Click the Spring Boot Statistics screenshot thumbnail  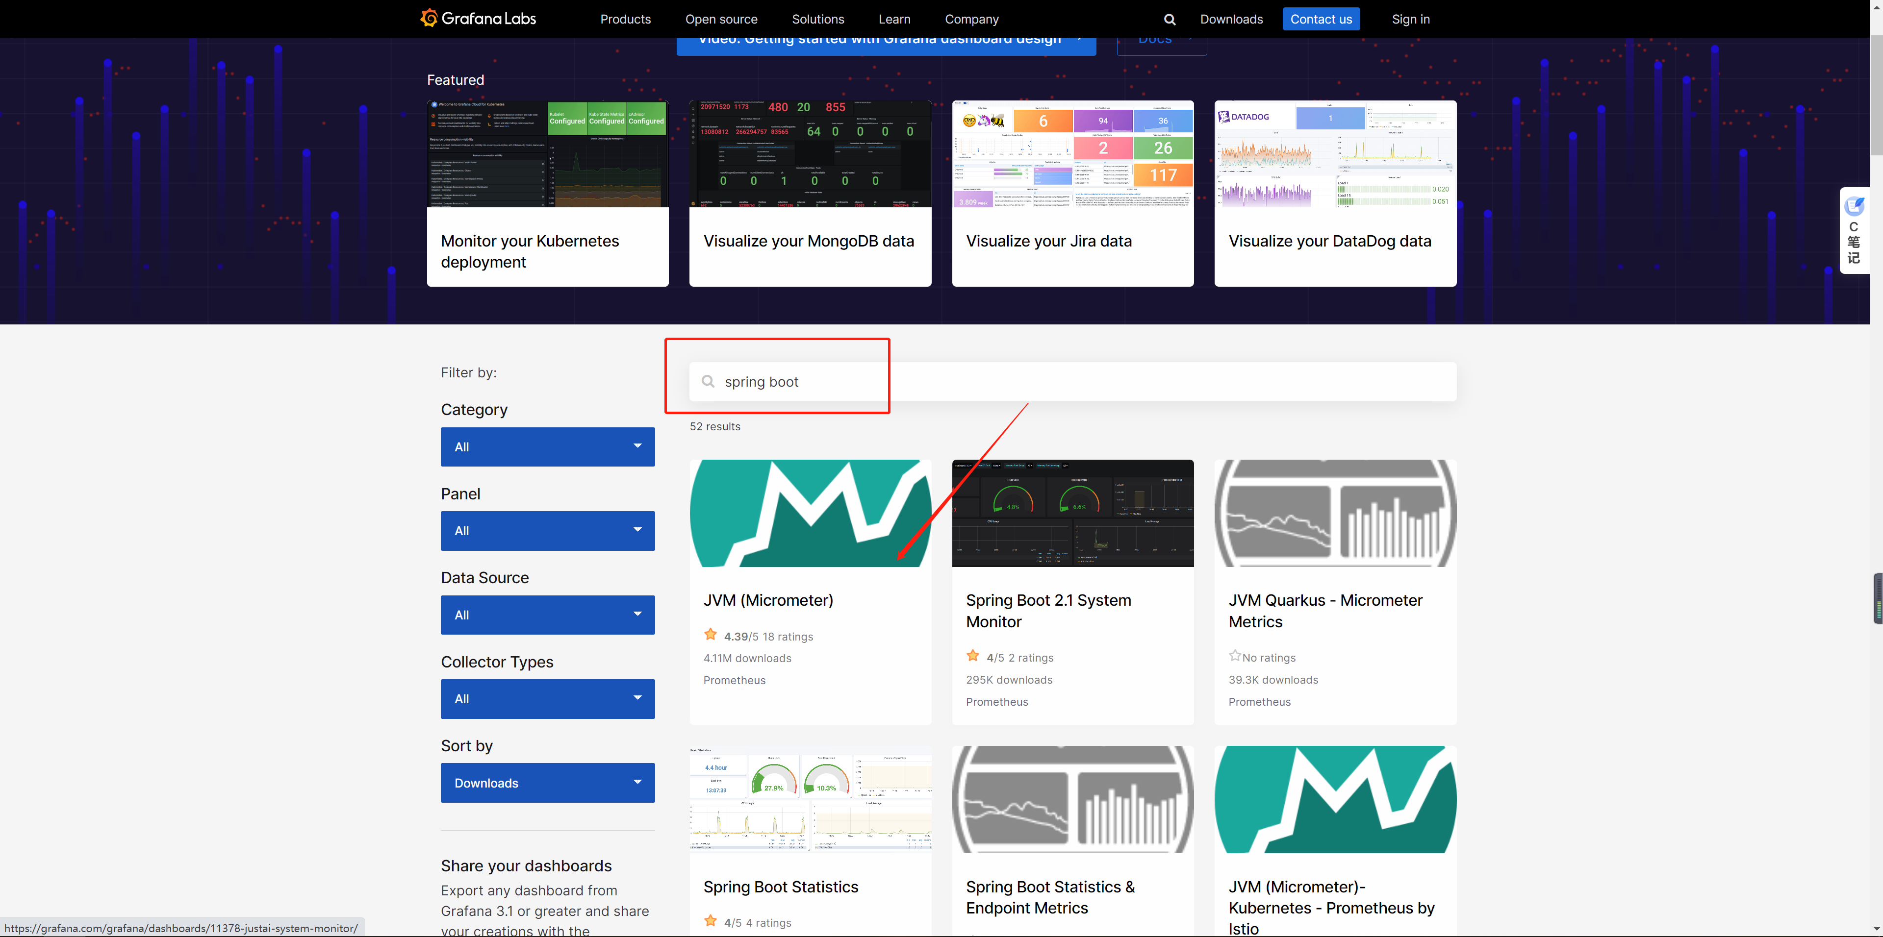pos(810,799)
